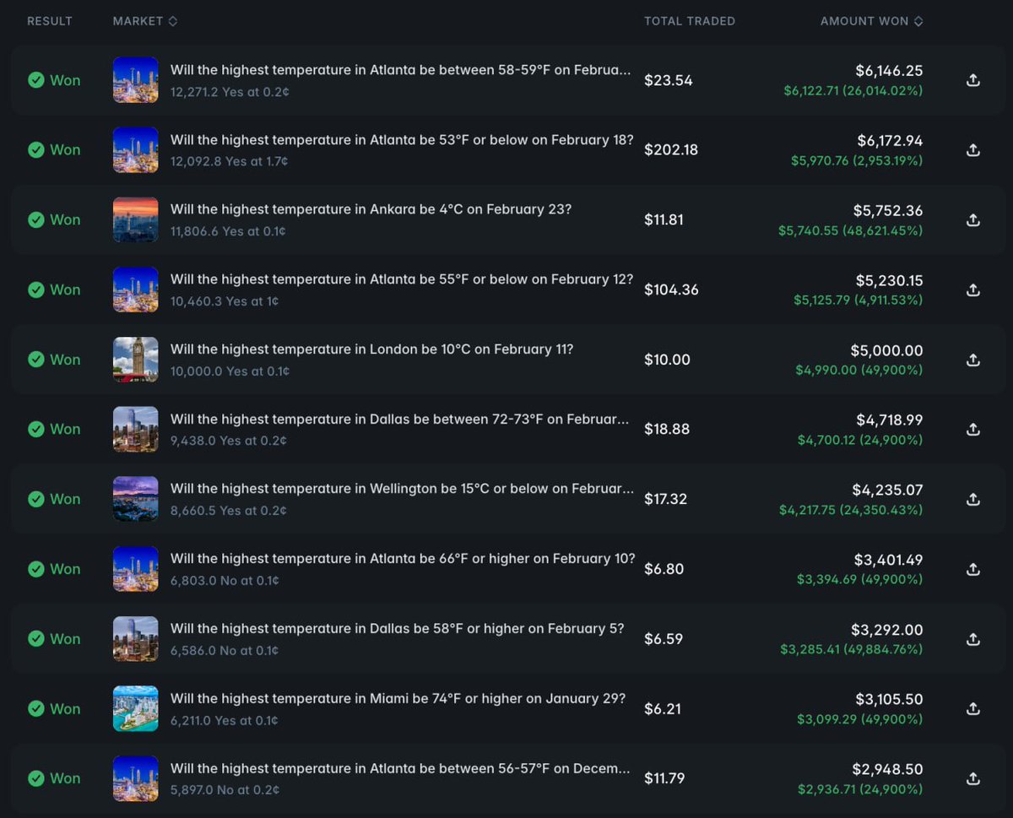Open the Wellington market thumbnail

(x=135, y=499)
